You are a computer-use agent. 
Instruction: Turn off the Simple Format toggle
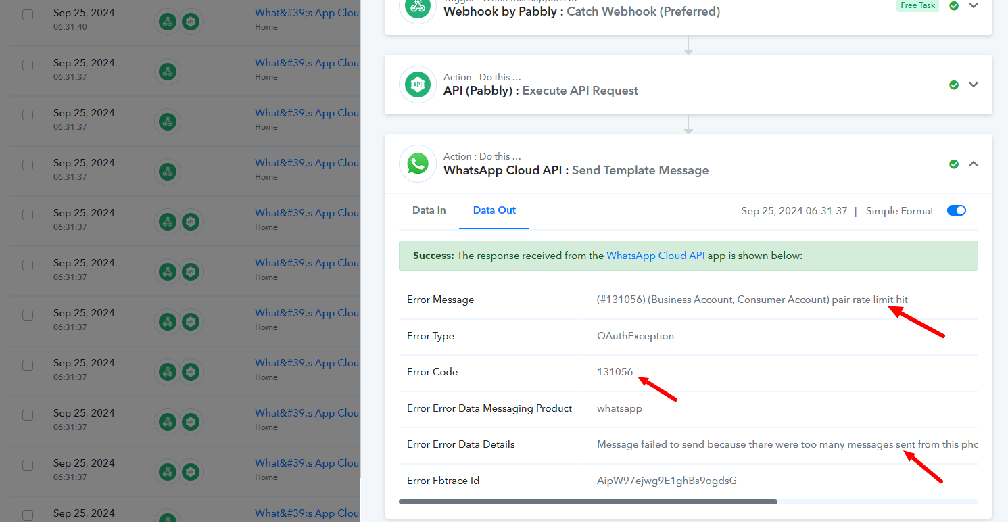957,210
